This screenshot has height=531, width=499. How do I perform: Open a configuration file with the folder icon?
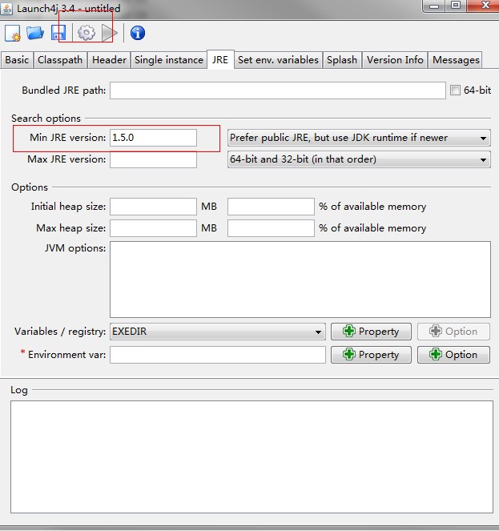[x=35, y=33]
